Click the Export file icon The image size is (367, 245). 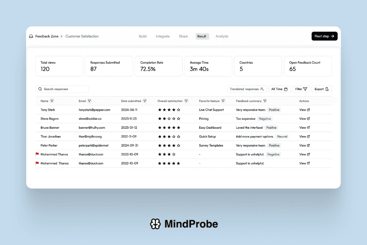326,89
